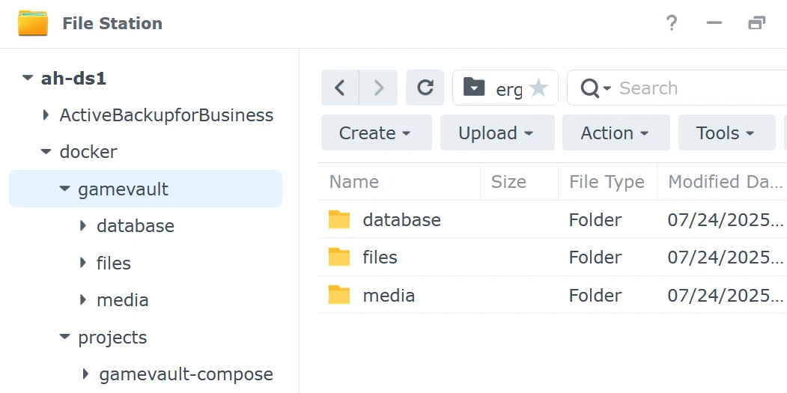Open search options magnifier dropdown
787x393 pixels.
point(595,88)
